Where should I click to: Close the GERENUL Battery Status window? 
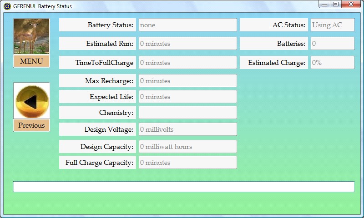coord(352,5)
